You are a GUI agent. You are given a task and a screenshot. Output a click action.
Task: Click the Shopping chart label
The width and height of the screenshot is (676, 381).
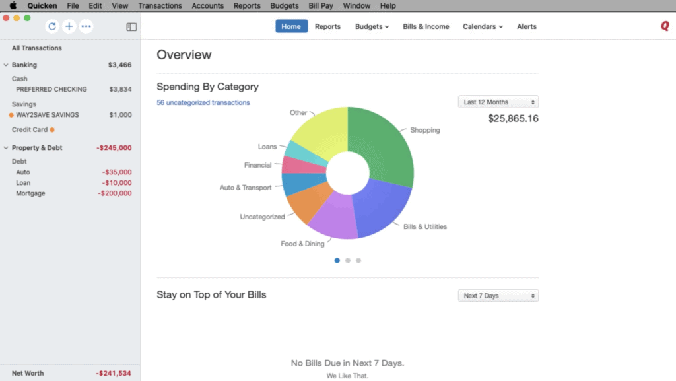tap(425, 130)
